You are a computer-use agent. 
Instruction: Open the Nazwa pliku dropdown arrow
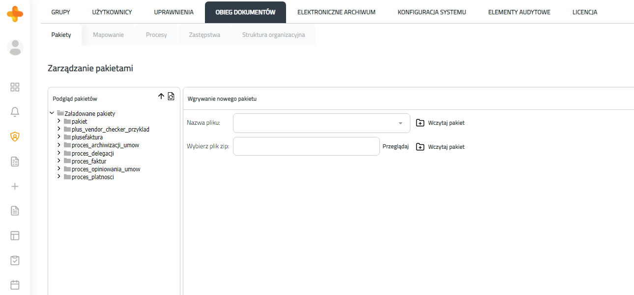[401, 123]
